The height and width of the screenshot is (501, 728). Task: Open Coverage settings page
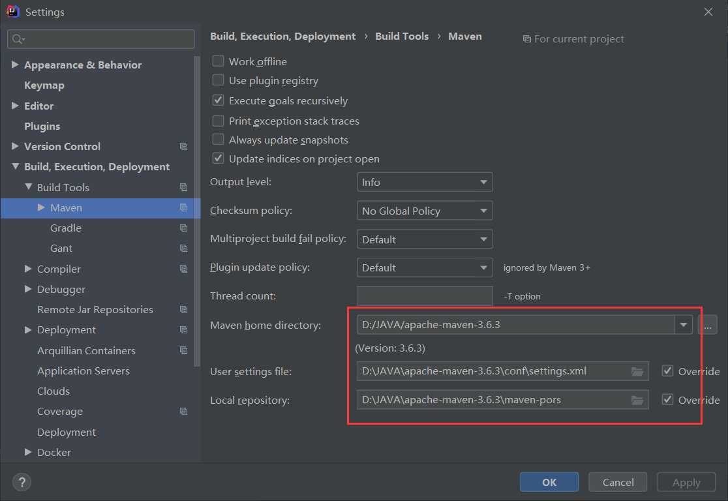[x=60, y=412]
